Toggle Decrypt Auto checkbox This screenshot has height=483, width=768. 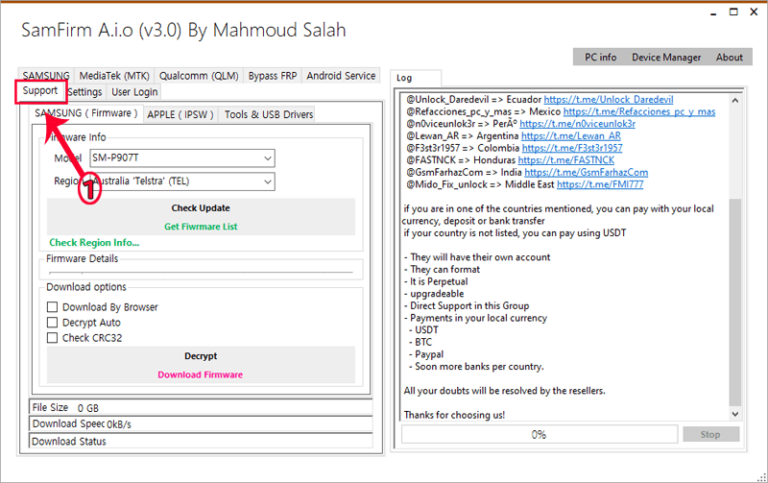coord(53,323)
